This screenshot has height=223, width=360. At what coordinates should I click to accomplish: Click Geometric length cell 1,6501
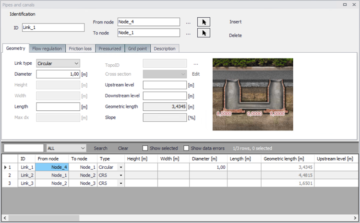[288, 183]
